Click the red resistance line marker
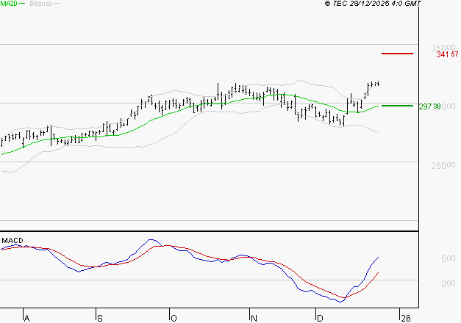 click(397, 54)
